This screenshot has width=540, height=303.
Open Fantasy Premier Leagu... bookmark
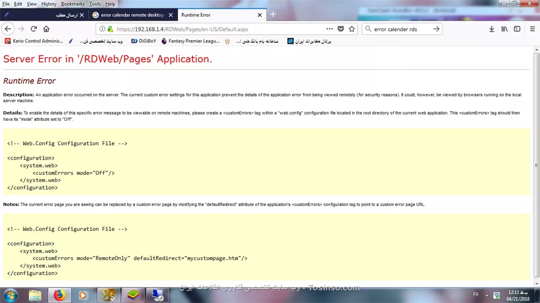pyautogui.click(x=190, y=41)
